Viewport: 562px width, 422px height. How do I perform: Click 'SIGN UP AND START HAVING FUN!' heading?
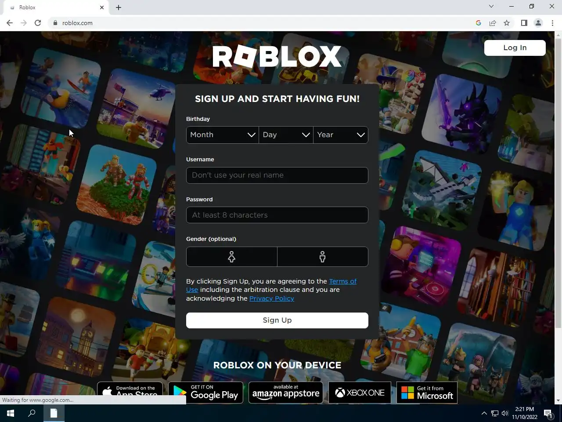(x=277, y=99)
